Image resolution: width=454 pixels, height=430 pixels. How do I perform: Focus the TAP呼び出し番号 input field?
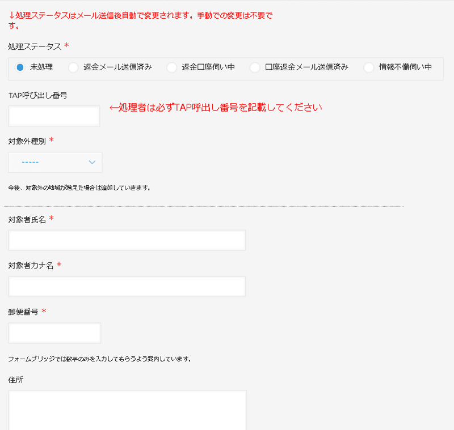coord(54,116)
